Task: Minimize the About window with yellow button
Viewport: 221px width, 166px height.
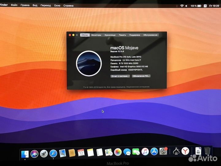Action: click(73, 35)
